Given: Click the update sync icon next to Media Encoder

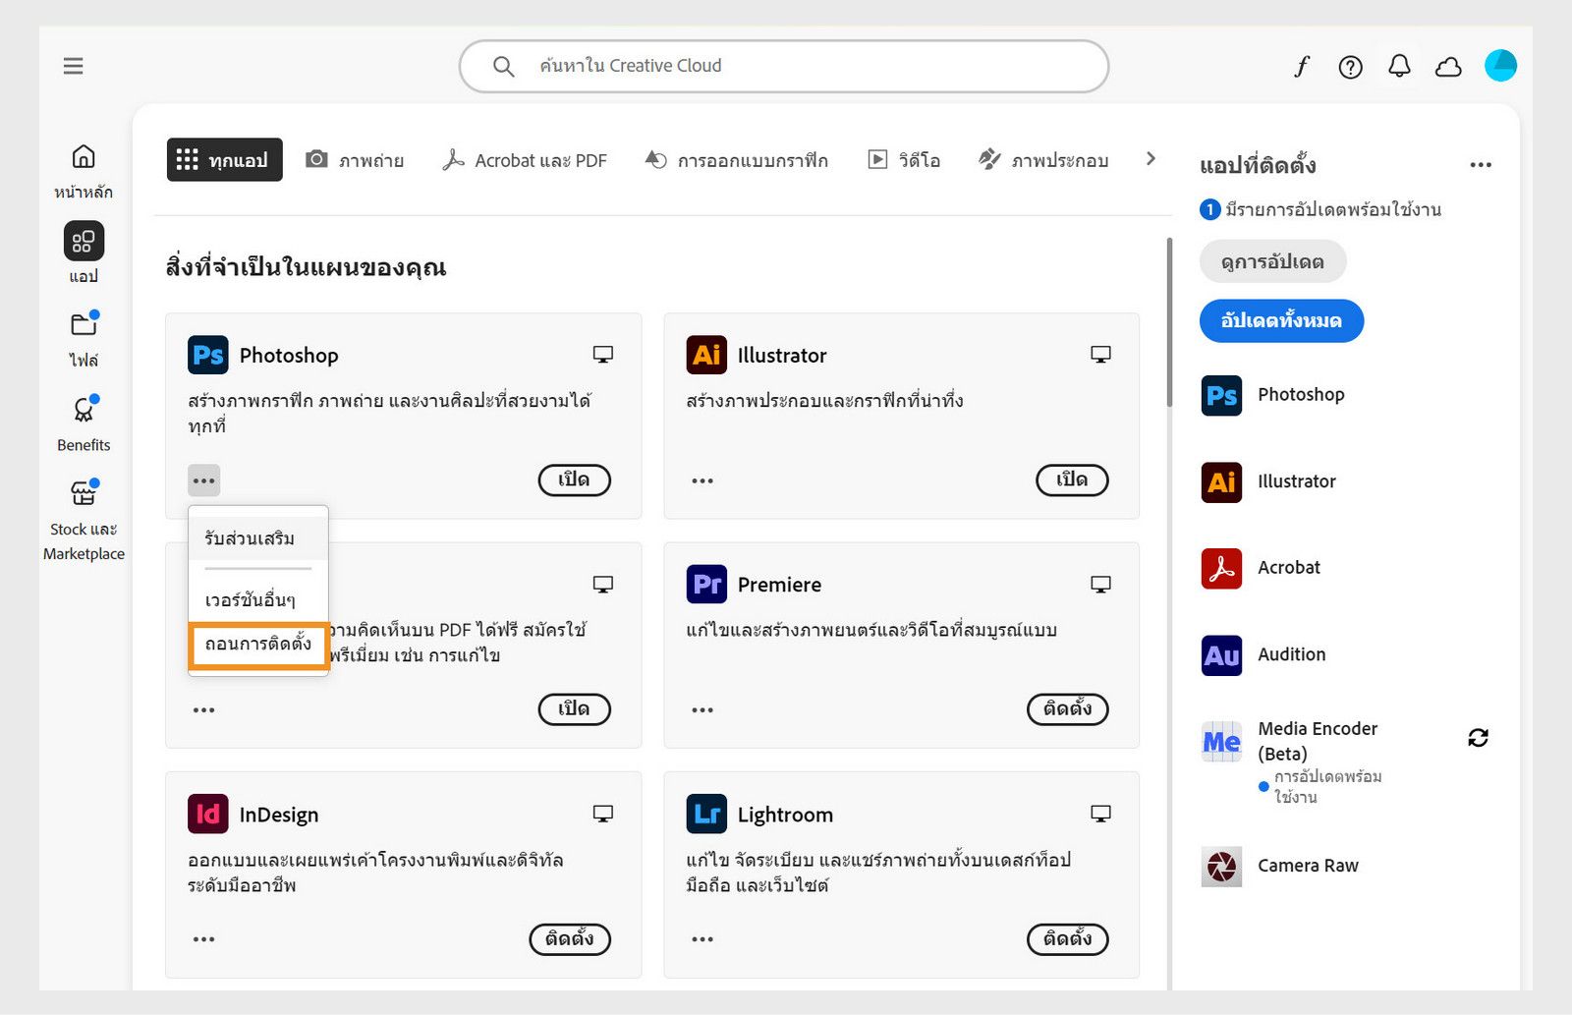Looking at the screenshot, I should (1480, 738).
